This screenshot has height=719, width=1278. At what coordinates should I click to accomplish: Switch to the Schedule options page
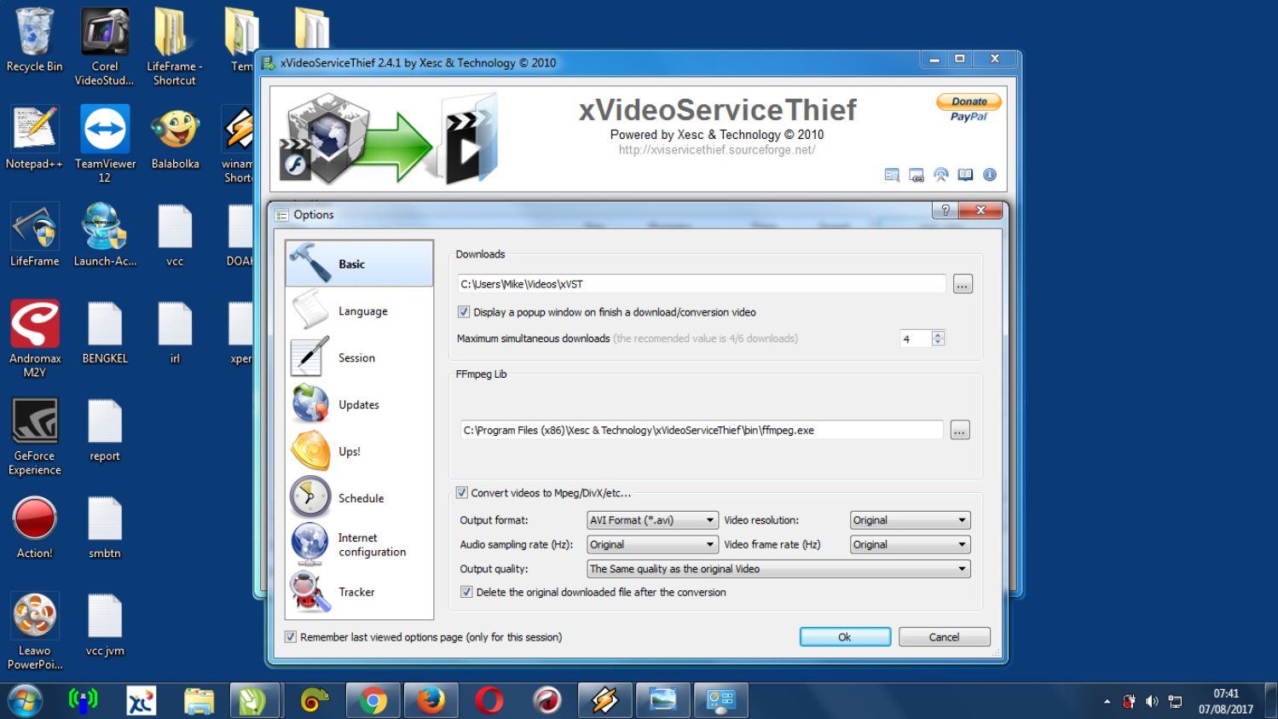(359, 498)
